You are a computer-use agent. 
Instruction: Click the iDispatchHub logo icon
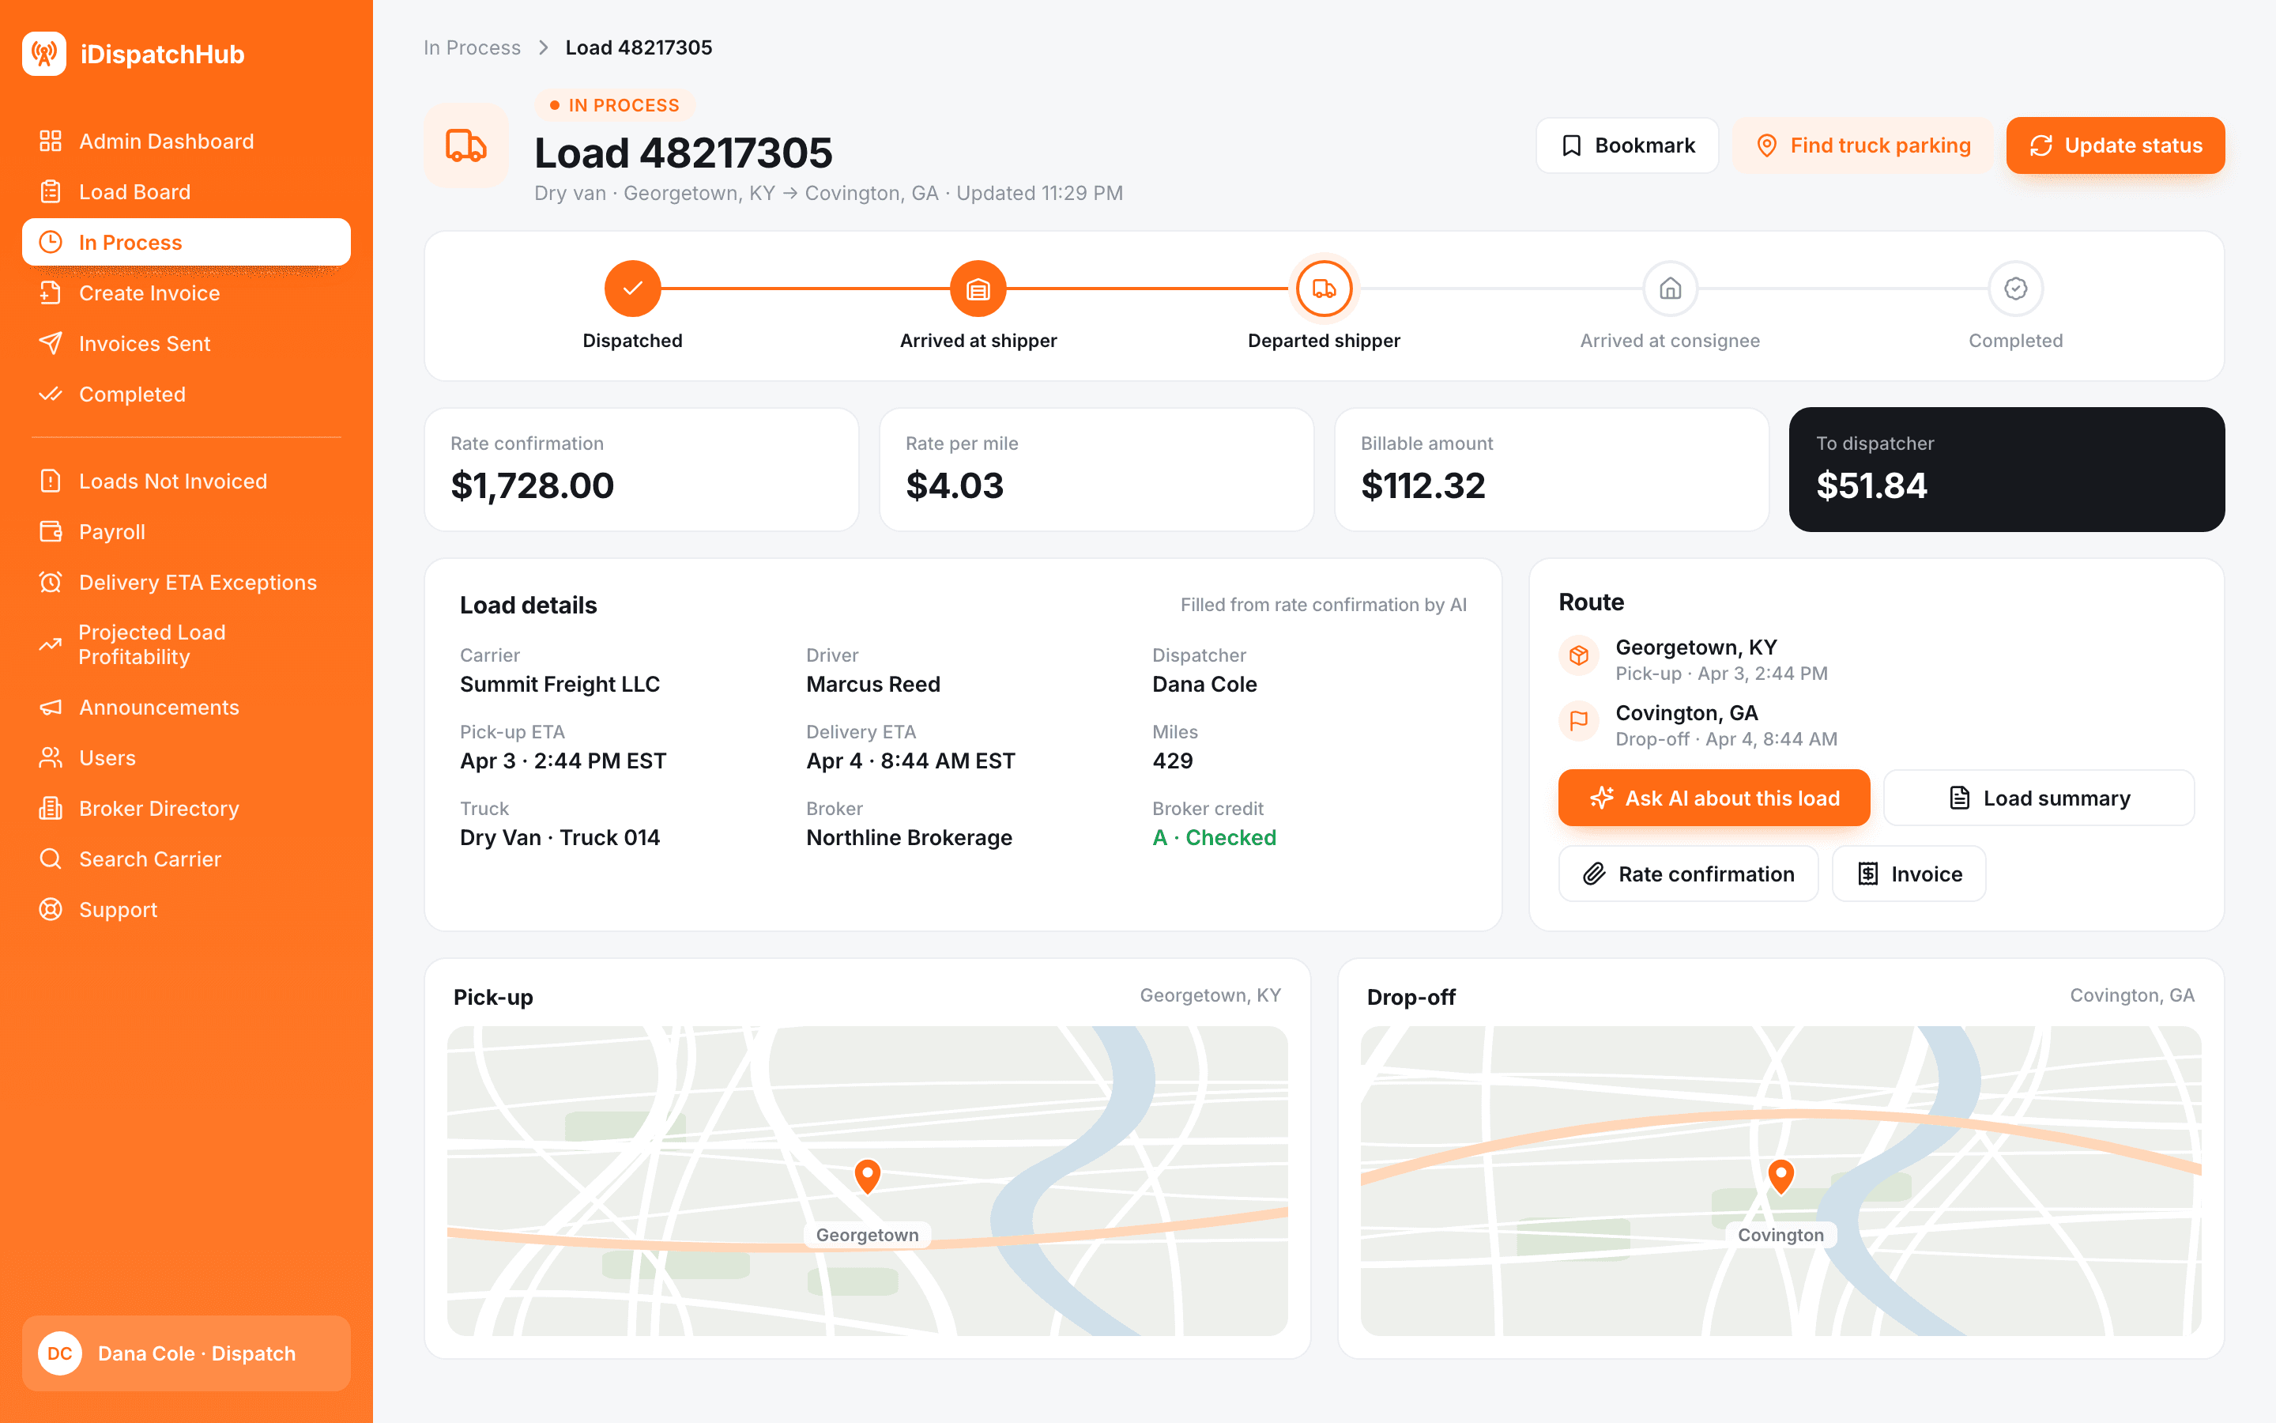tap(44, 54)
